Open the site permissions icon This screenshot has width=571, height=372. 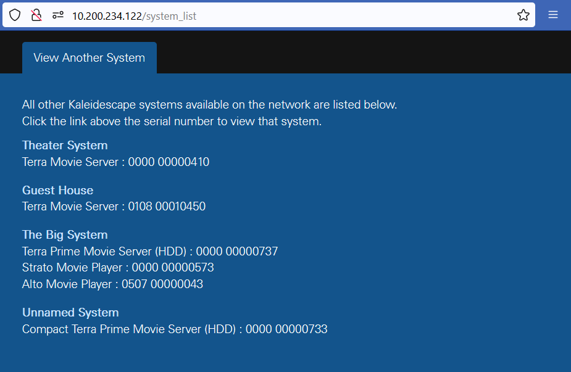57,14
